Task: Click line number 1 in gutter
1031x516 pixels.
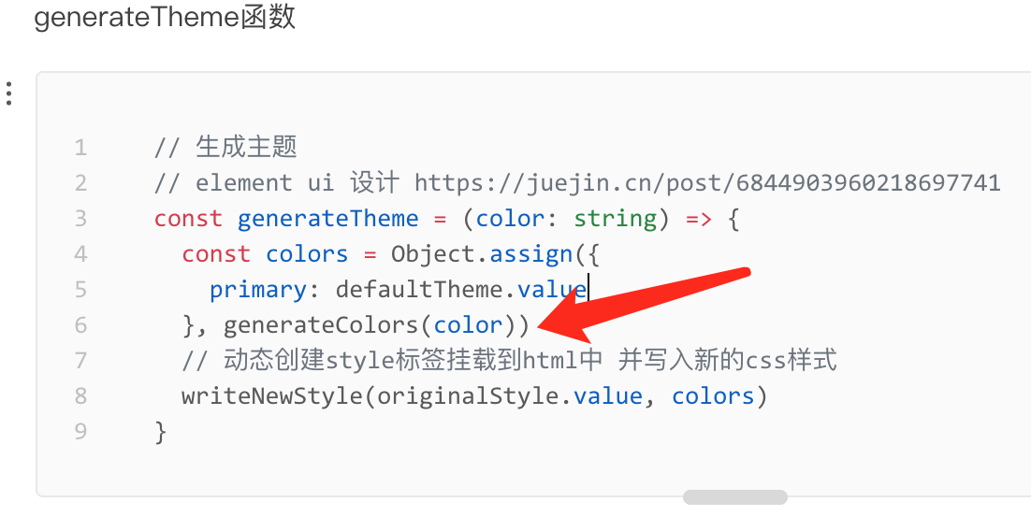Action: tap(80, 148)
